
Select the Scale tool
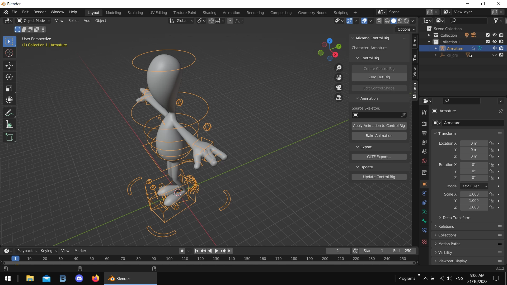[x=9, y=89]
